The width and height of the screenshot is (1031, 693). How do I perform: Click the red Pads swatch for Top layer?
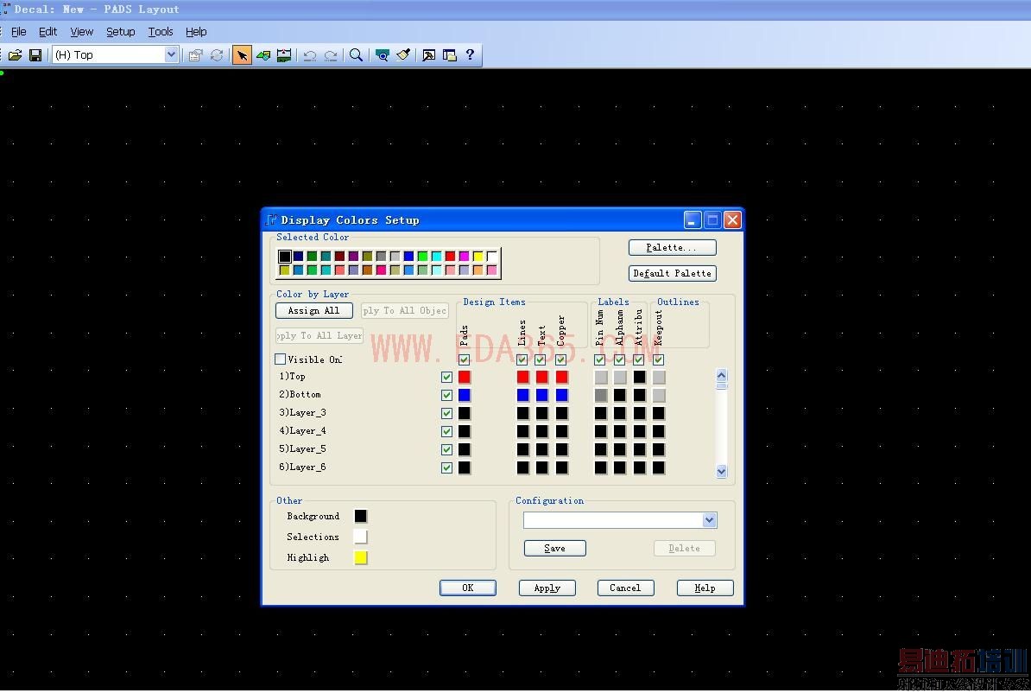[x=465, y=377]
